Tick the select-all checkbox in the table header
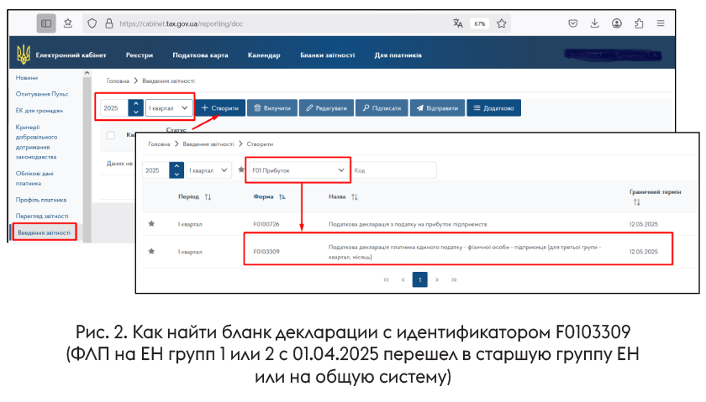This screenshot has width=706, height=402. click(111, 135)
